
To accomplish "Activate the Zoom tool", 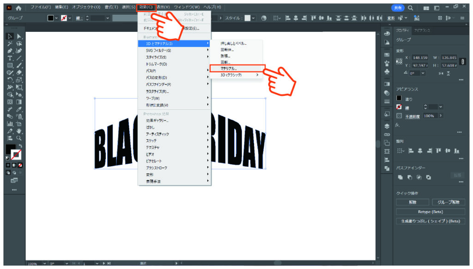I will (x=19, y=138).
